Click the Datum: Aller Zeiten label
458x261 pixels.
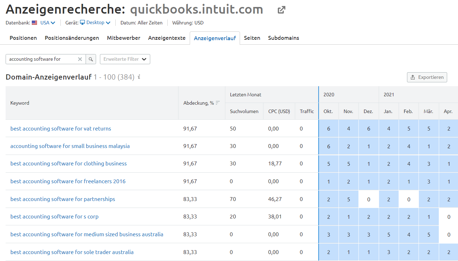(x=141, y=23)
